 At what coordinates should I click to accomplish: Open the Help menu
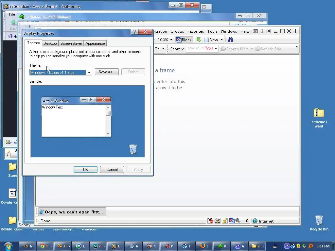click(245, 31)
